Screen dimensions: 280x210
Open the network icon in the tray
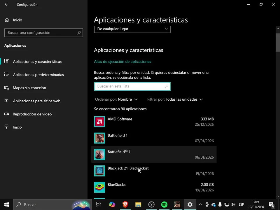227,205
